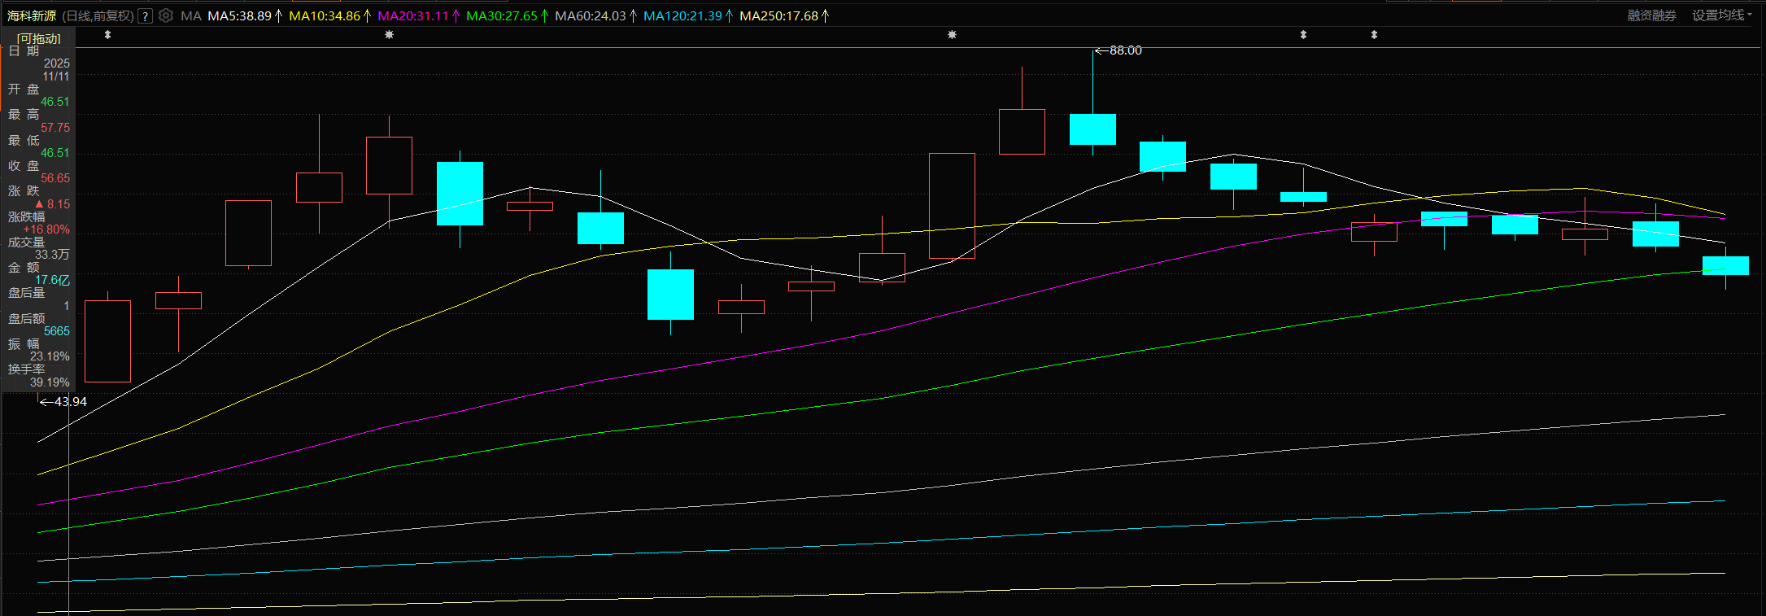Click the cyan MA120:21.39 label

tap(682, 16)
